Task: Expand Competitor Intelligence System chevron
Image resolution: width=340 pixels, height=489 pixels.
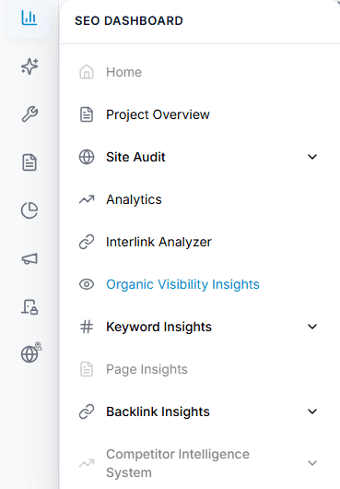Action: (312, 463)
